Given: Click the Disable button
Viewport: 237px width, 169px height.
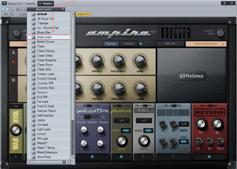Looking at the screenshot, I should (x=128, y=44).
